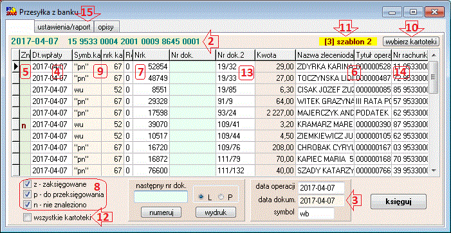
Task: Select the P radio button
Action: point(221,197)
